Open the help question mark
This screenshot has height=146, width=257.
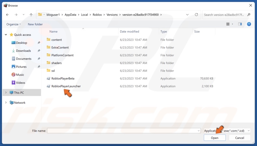point(249,24)
